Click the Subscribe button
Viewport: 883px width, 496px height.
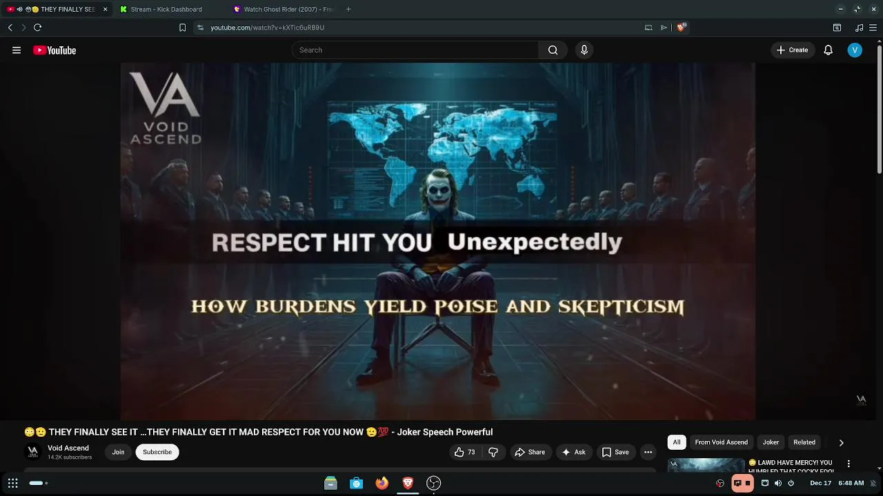157,452
